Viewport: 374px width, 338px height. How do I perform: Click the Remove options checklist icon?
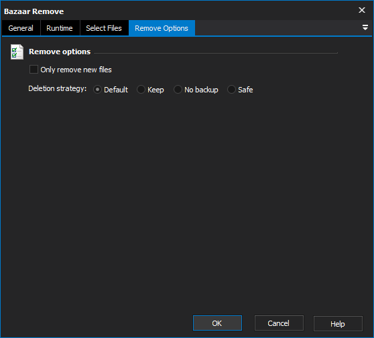tap(17, 52)
